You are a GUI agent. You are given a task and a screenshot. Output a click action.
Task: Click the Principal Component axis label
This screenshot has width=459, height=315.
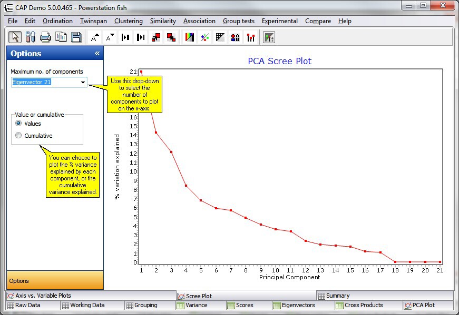coord(289,277)
